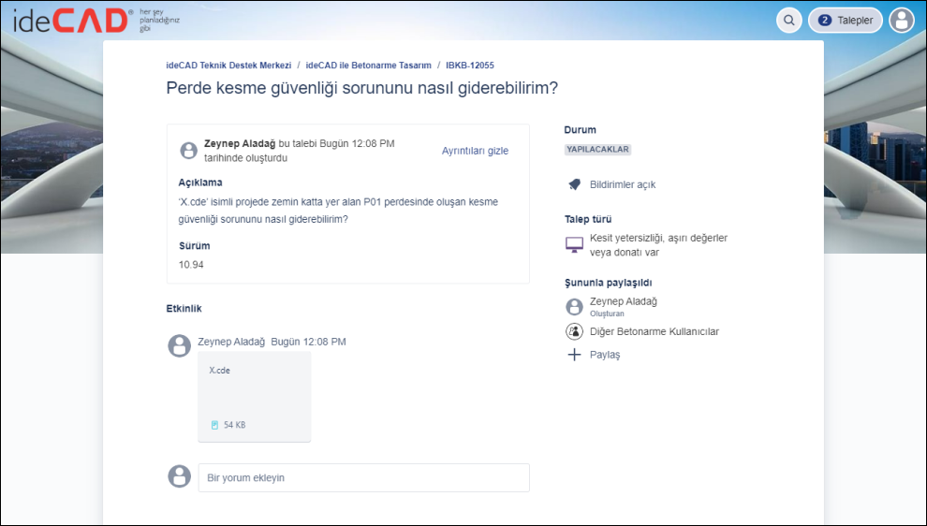
Task: Click the file icon beside 54 KB
Action: (x=214, y=425)
